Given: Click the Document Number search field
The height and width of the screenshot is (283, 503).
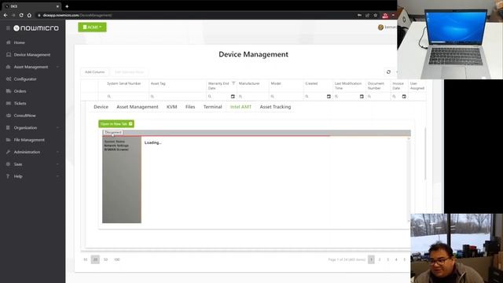Looking at the screenshot, I should (x=379, y=96).
